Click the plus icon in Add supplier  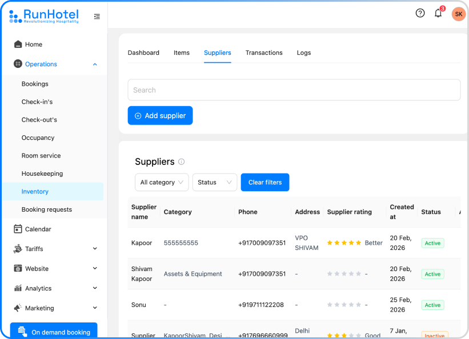click(x=138, y=116)
